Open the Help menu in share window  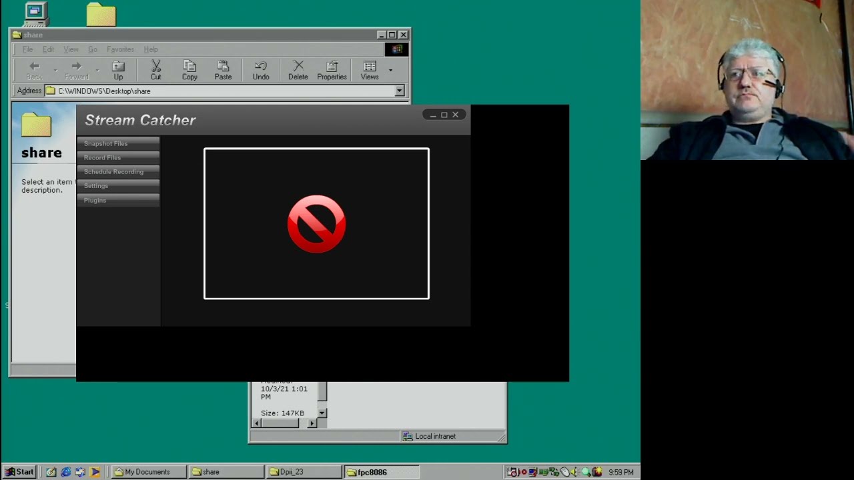click(x=151, y=49)
